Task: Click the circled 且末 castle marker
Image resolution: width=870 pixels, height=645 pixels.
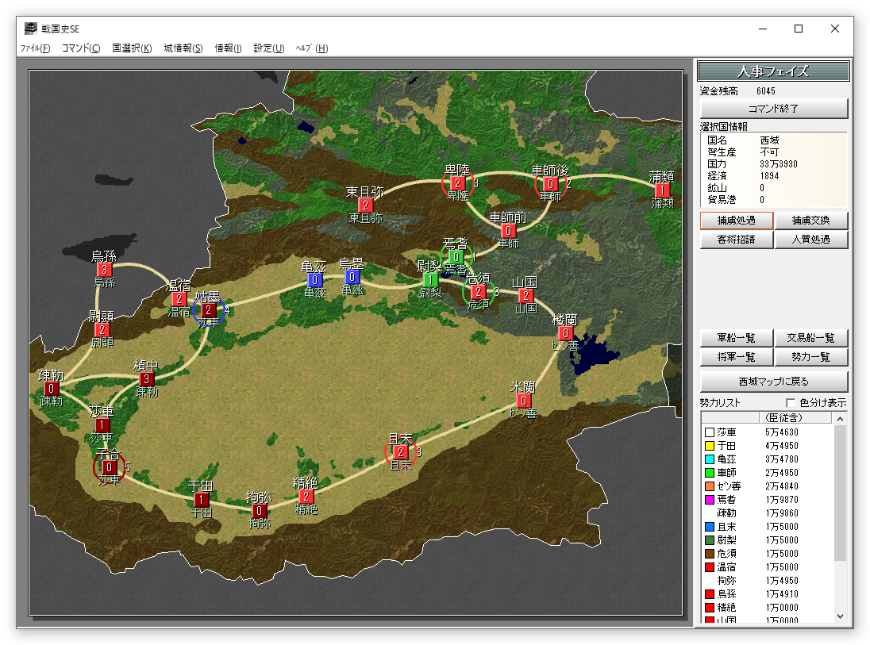Action: [401, 452]
